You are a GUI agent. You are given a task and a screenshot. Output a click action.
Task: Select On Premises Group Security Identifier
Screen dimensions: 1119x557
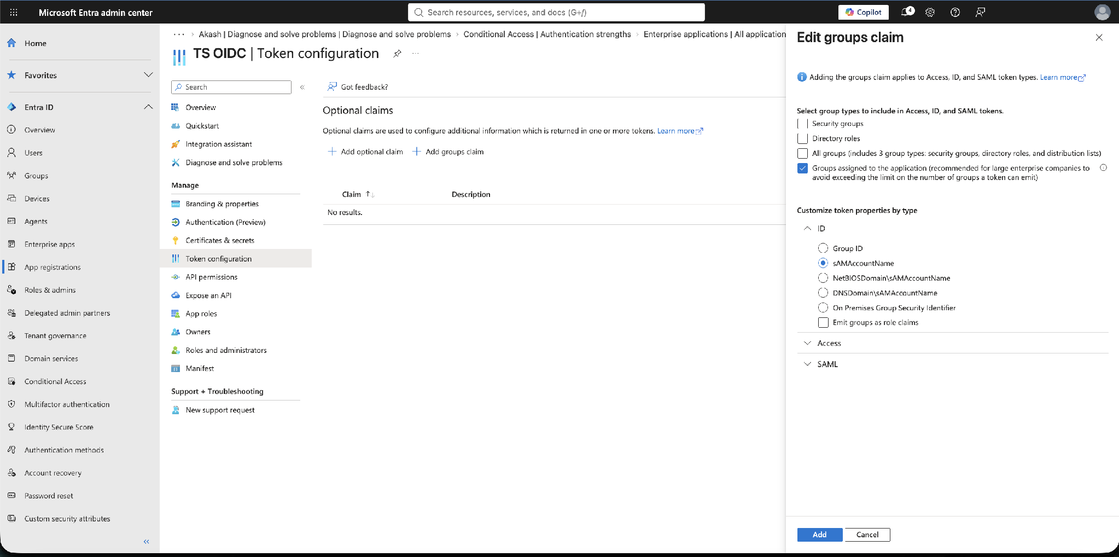(823, 307)
